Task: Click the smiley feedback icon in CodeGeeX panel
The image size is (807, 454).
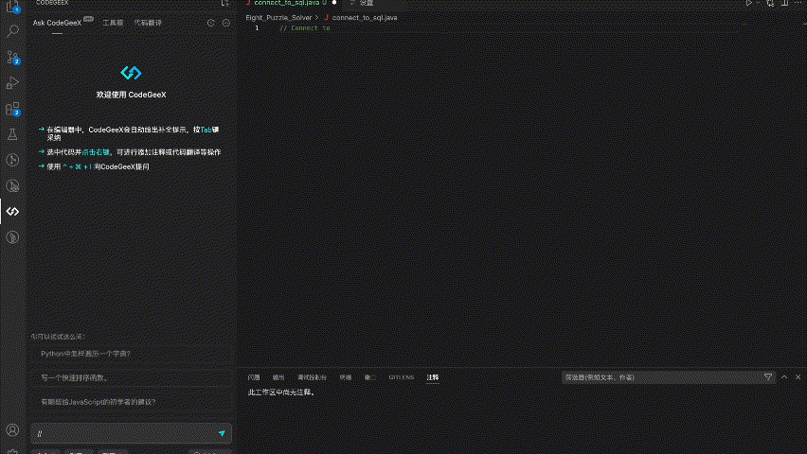Action: [x=226, y=23]
